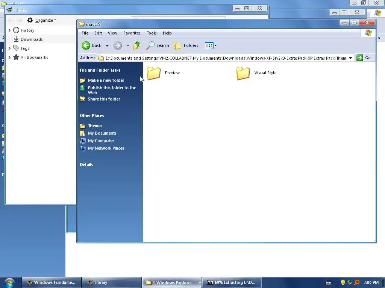Click the Views grid icon
The height and width of the screenshot is (288, 385).
[209, 45]
